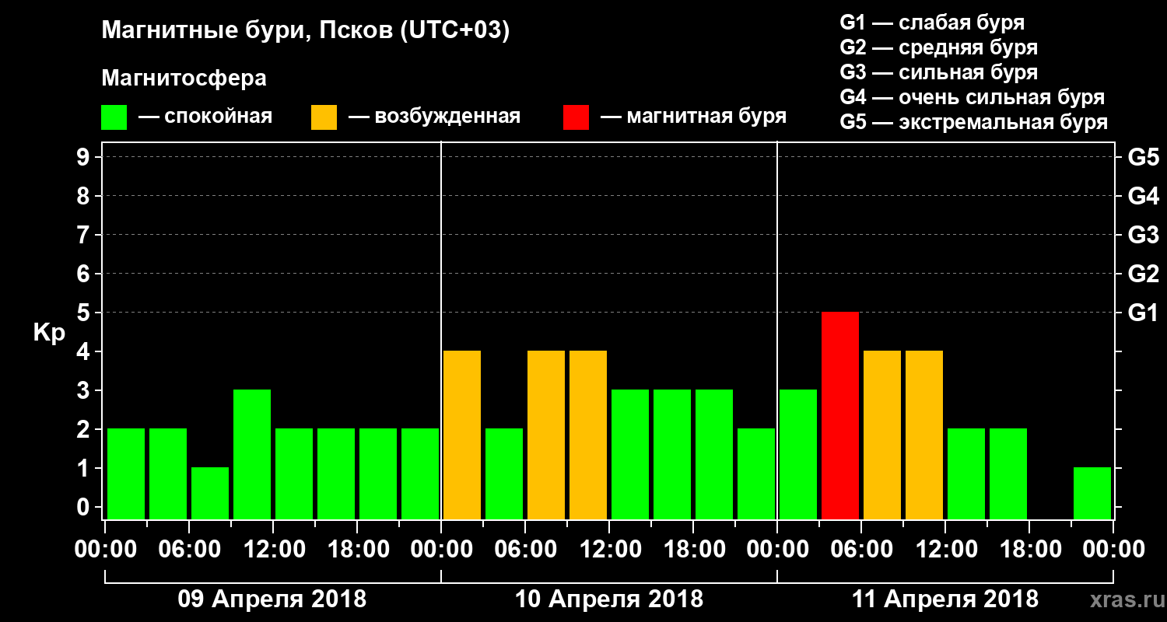The height and width of the screenshot is (622, 1167).
Task: Select the red Kp 5 storm bar
Action: point(840,415)
